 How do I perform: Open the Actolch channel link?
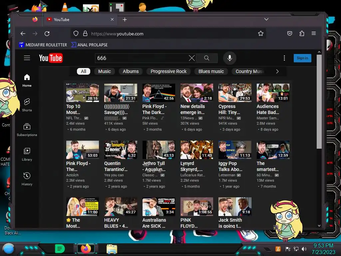tap(72, 175)
